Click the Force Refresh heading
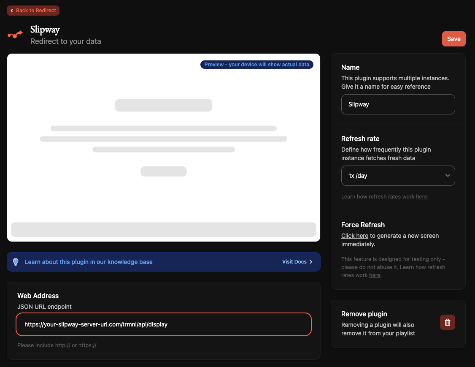475x367 pixels. coord(363,225)
